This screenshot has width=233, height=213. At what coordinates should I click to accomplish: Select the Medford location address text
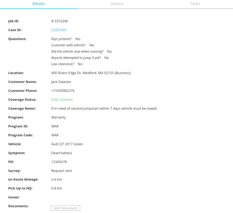point(91,73)
